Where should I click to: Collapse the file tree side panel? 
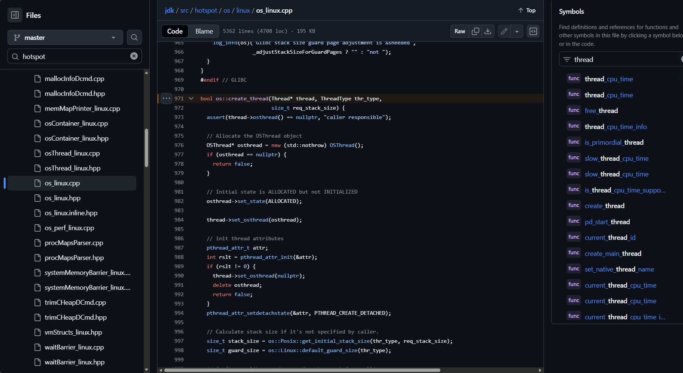click(15, 15)
